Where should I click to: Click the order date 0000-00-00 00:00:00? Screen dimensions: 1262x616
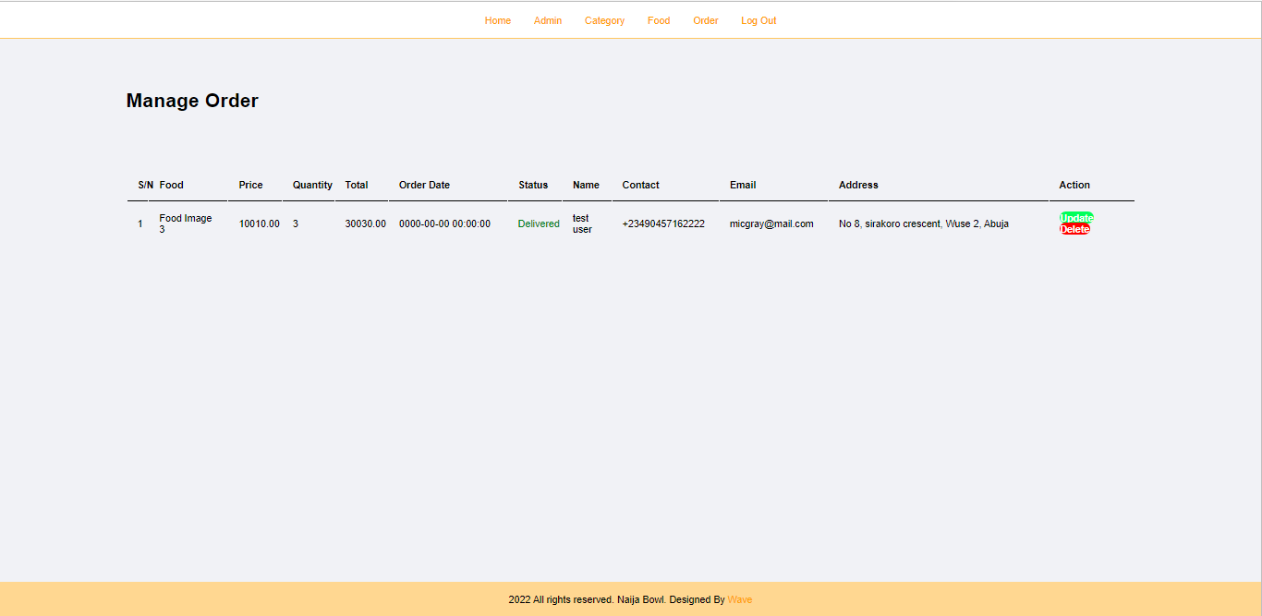click(x=444, y=223)
